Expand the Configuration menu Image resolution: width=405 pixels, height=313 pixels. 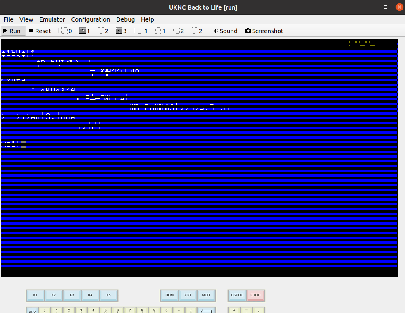(x=91, y=19)
